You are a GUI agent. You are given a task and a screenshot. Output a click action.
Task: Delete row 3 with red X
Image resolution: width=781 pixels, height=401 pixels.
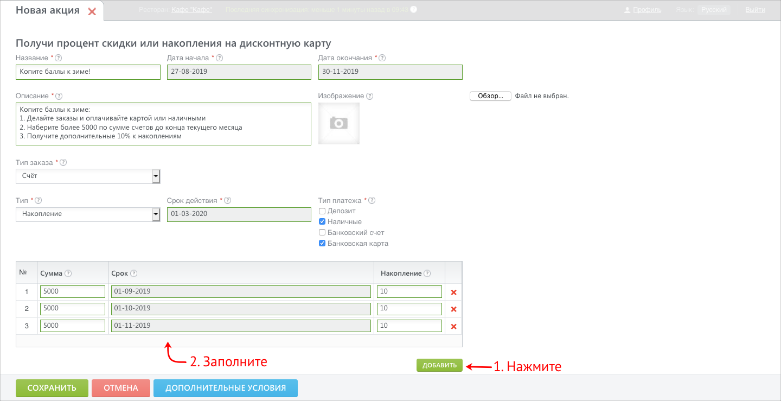[x=454, y=327]
